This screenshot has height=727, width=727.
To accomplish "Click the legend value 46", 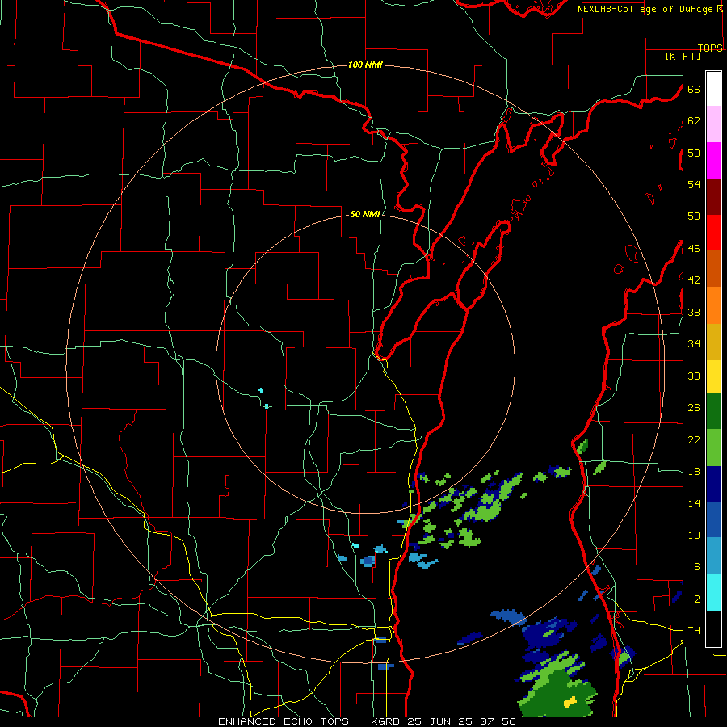I will click(x=694, y=249).
